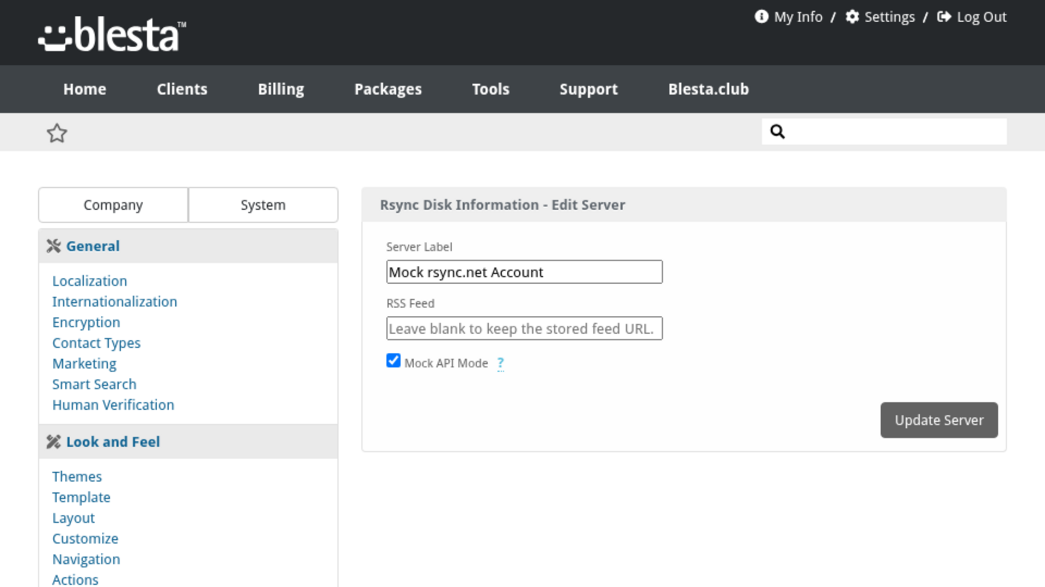
Task: Click the Update Server button
Action: point(939,420)
